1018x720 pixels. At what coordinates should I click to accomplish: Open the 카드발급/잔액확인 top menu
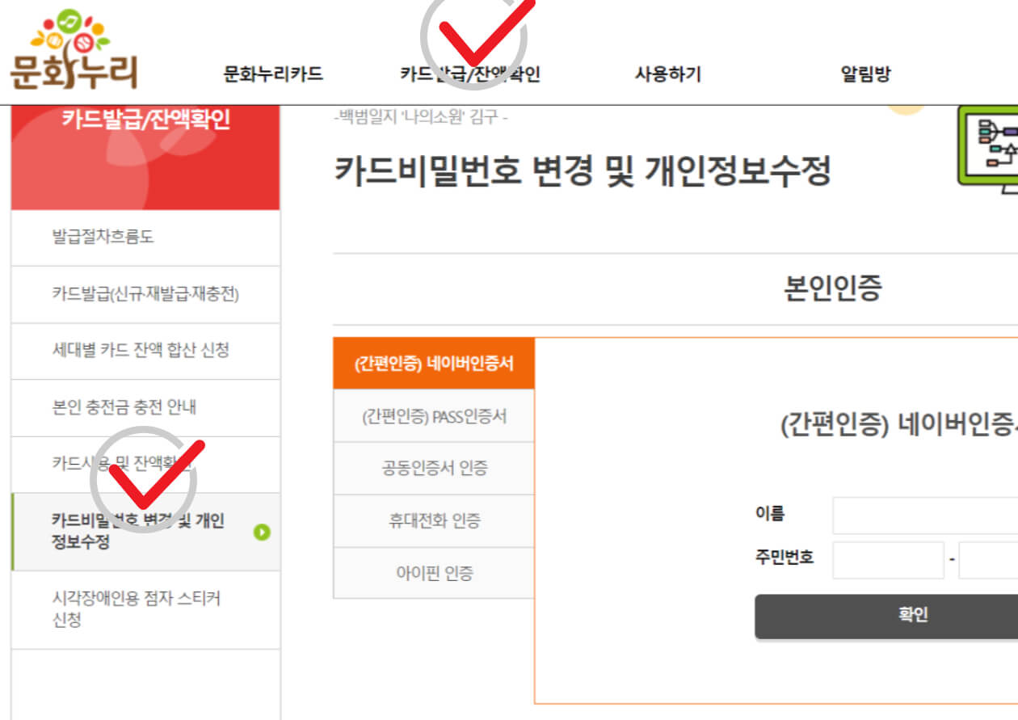tap(470, 74)
